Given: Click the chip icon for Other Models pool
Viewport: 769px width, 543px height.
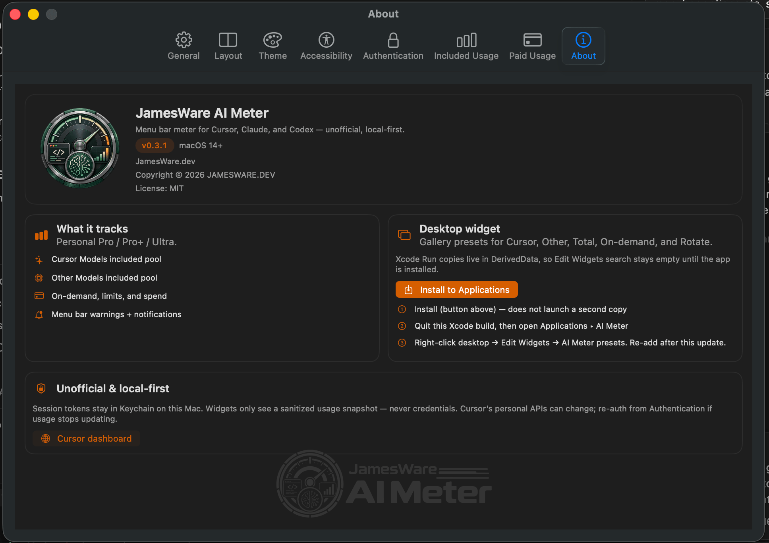Looking at the screenshot, I should point(39,278).
